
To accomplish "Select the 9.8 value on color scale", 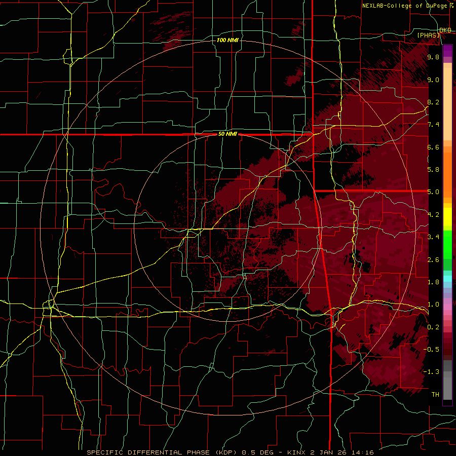I will [433, 57].
